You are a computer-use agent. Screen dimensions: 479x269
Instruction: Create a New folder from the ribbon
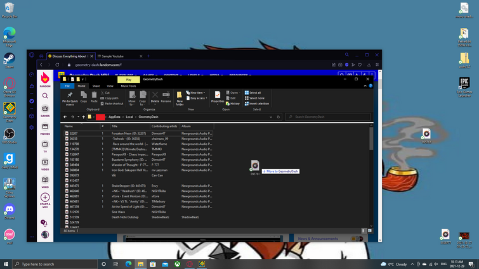coord(180,98)
